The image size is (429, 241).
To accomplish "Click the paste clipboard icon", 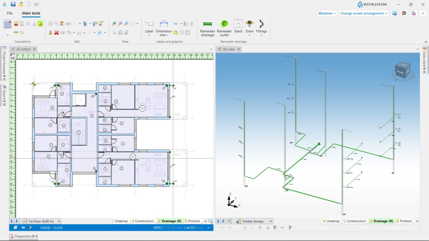I will coord(62,24).
